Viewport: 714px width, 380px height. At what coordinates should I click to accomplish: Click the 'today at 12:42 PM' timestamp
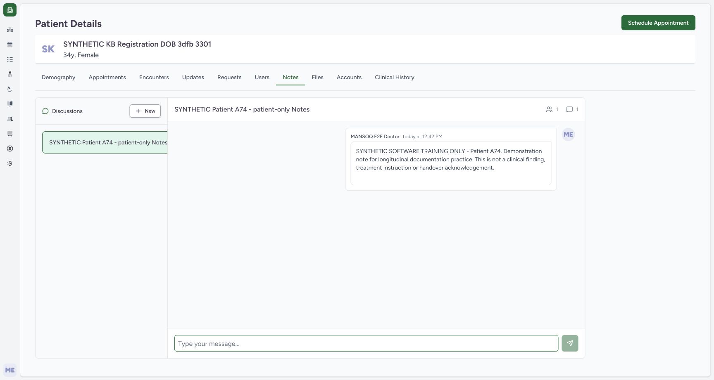point(422,137)
